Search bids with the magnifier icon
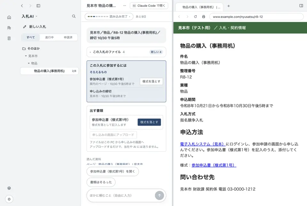 [x=74, y=16]
